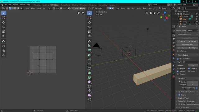Open the File menu
This screenshot has width=199, height=112.
click(6, 5)
